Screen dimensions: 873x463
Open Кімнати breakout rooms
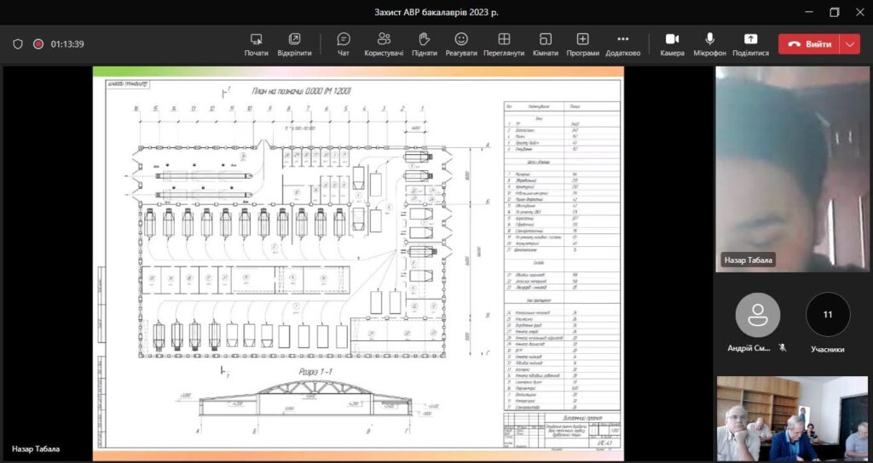(546, 44)
